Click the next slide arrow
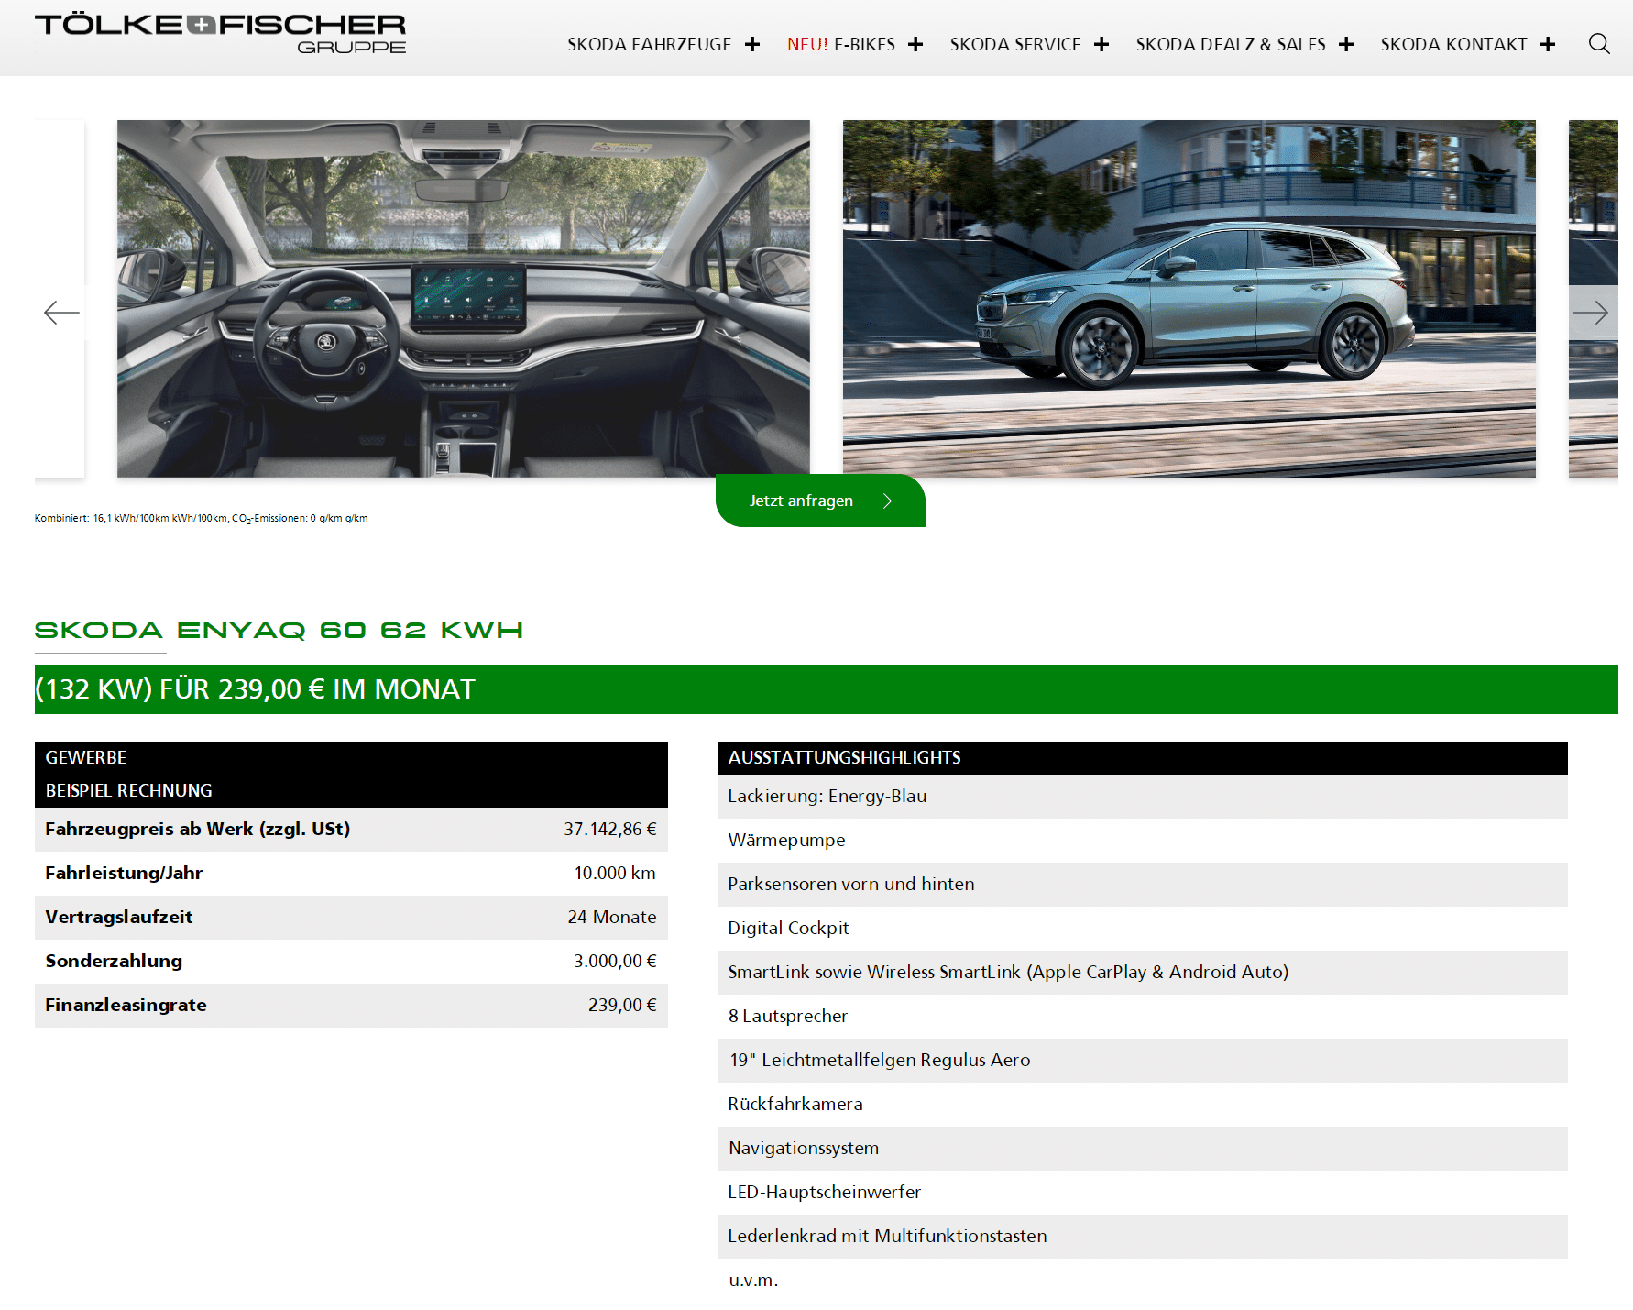This screenshot has width=1633, height=1310. pyautogui.click(x=1590, y=313)
